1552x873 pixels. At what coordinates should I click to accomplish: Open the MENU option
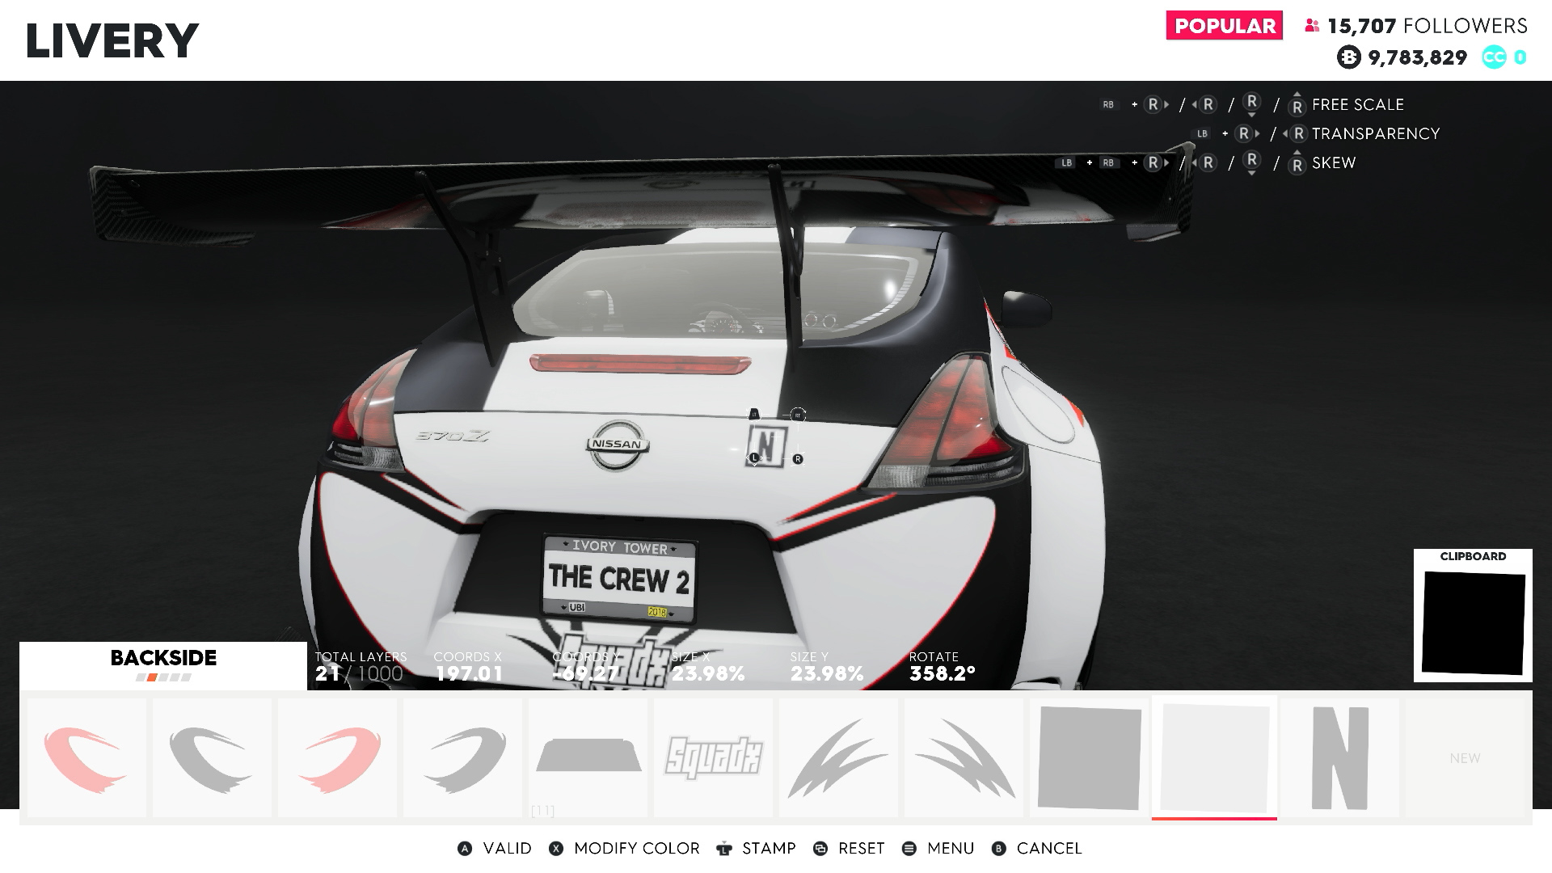coord(951,849)
